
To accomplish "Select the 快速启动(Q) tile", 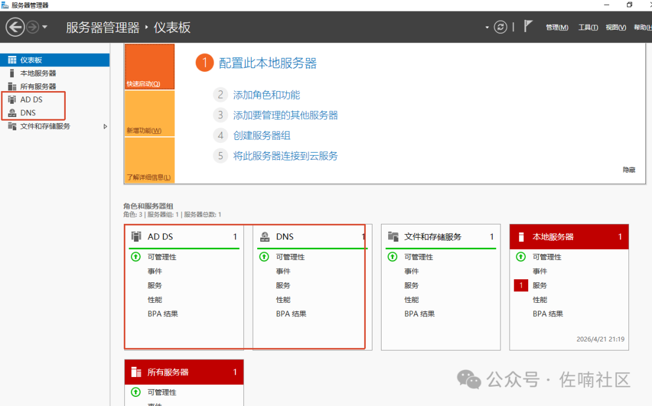I will (x=150, y=66).
